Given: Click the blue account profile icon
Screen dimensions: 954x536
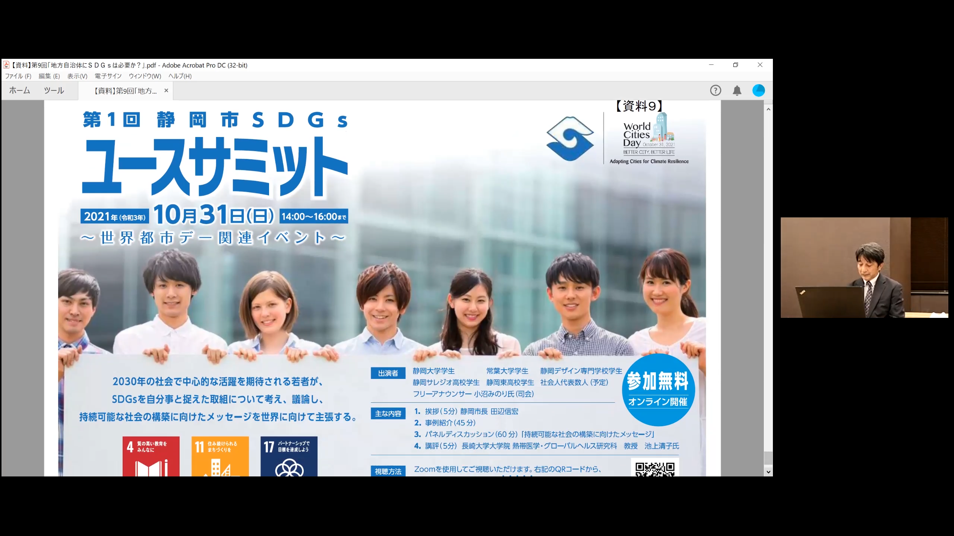Looking at the screenshot, I should point(758,90).
